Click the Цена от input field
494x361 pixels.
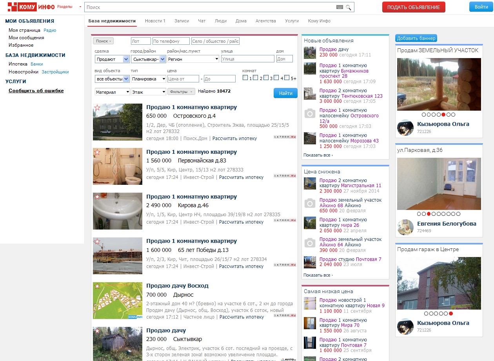(183, 79)
